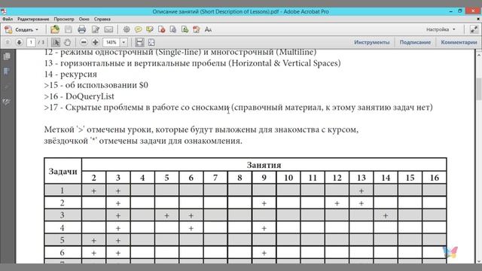Open the zoom level dropdown arrow
Image resolution: width=482 pixels, height=271 pixels.
point(124,42)
